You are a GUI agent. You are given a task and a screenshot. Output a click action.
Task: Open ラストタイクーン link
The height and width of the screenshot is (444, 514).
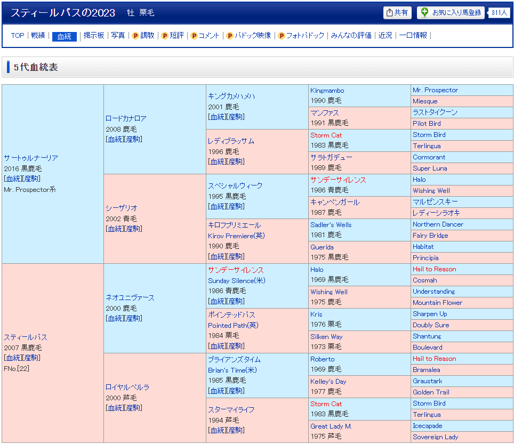(435, 112)
